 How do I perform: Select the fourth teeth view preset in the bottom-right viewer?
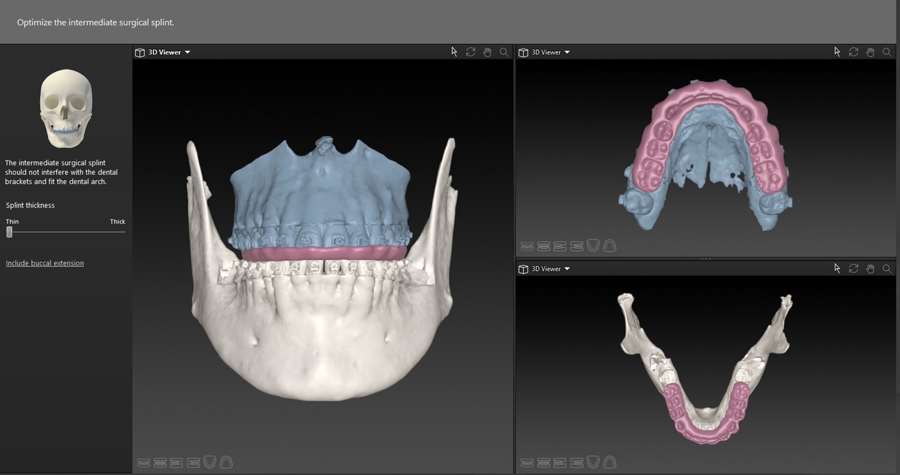(577, 462)
